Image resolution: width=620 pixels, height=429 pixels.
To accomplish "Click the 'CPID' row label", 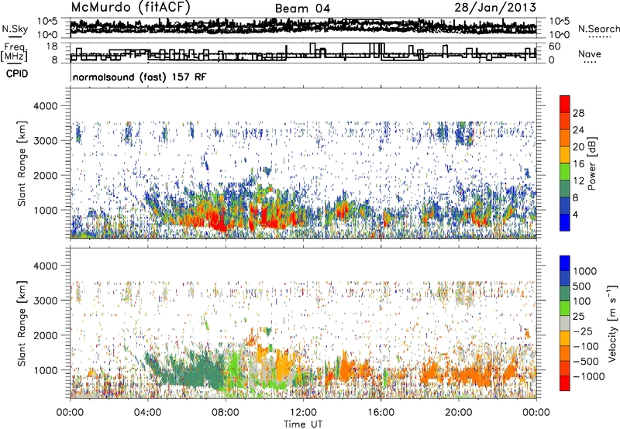I will click(17, 74).
